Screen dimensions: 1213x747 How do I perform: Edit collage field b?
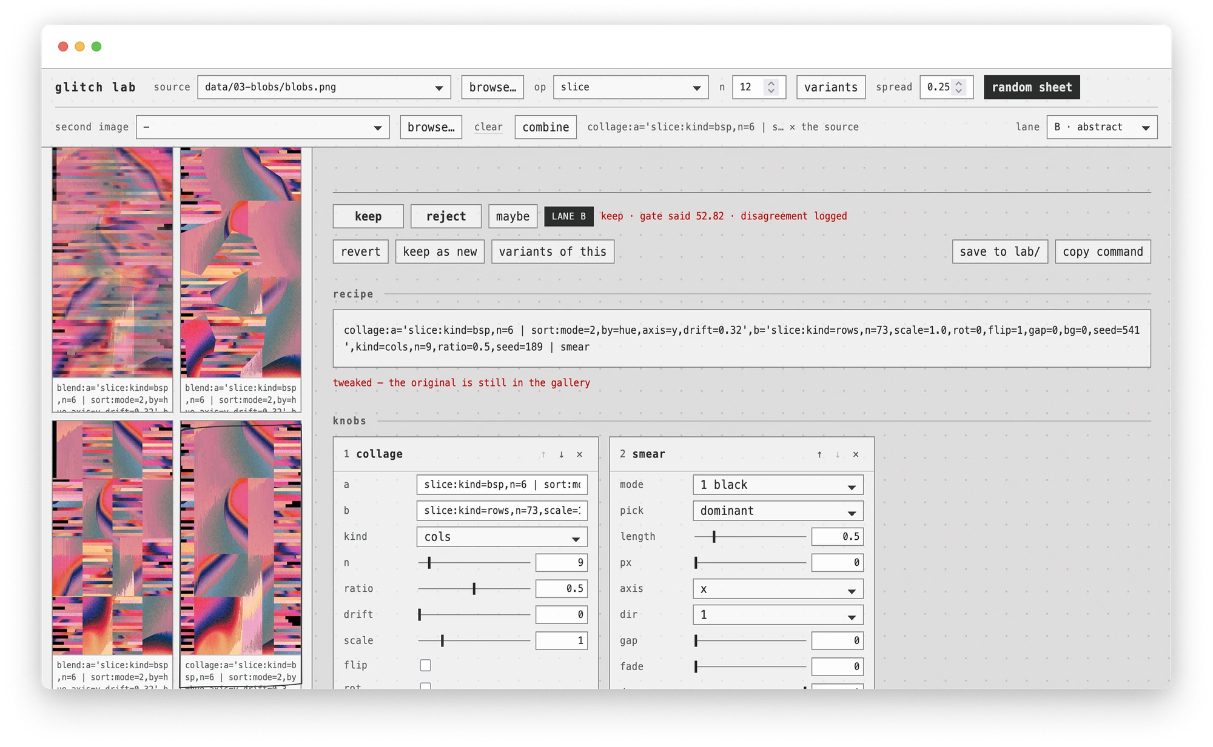coord(502,511)
